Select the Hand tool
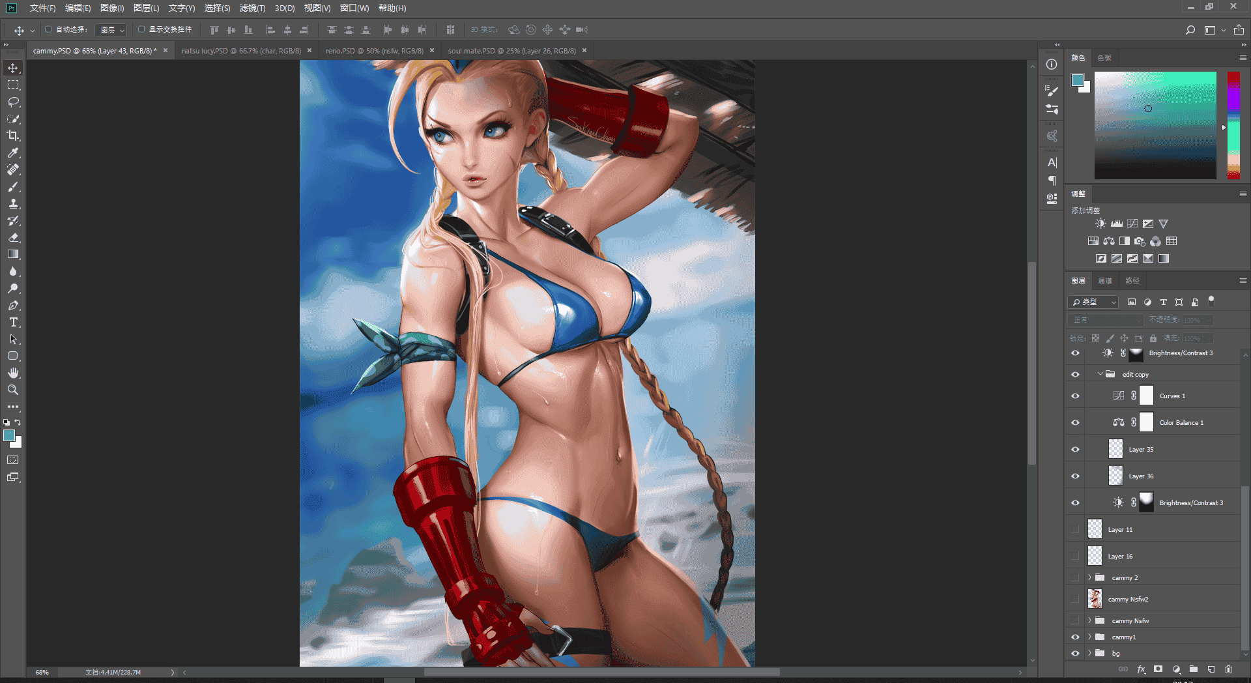The width and height of the screenshot is (1251, 683). tap(13, 373)
